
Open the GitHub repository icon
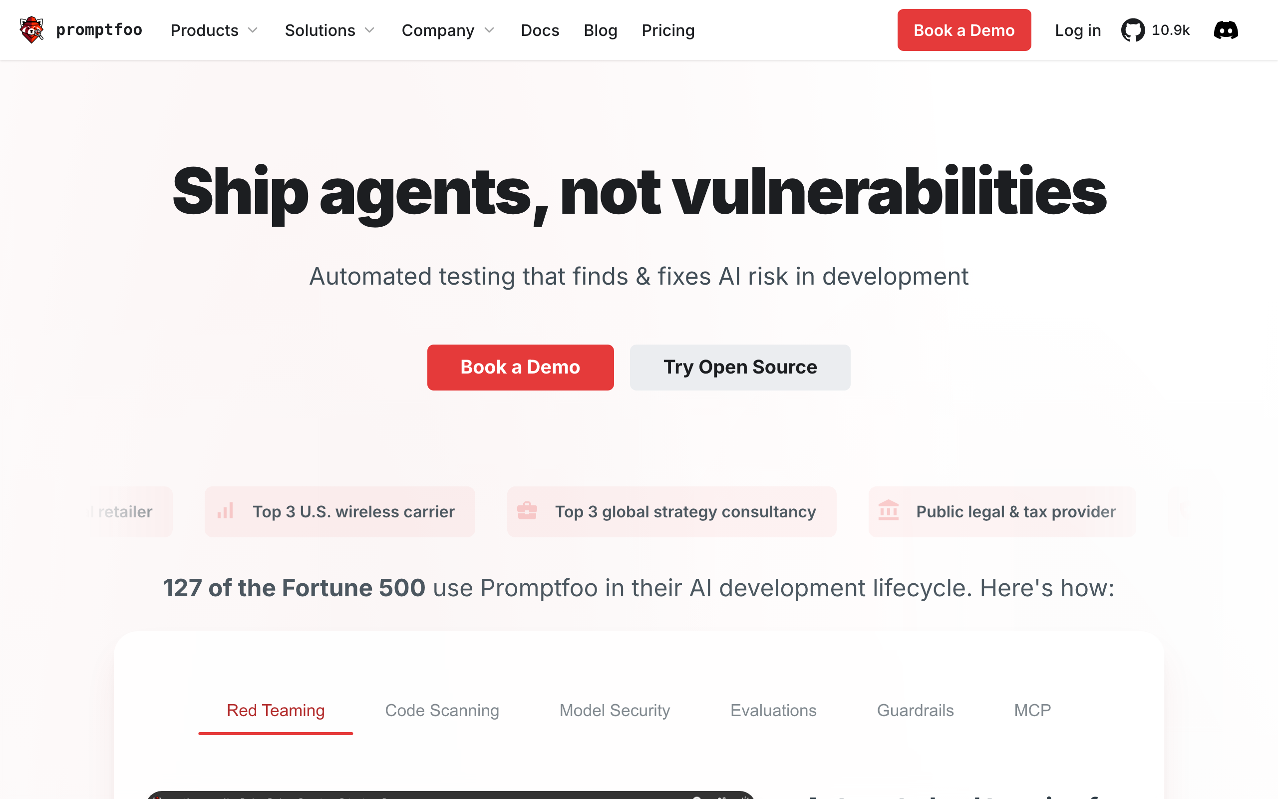[x=1133, y=30]
